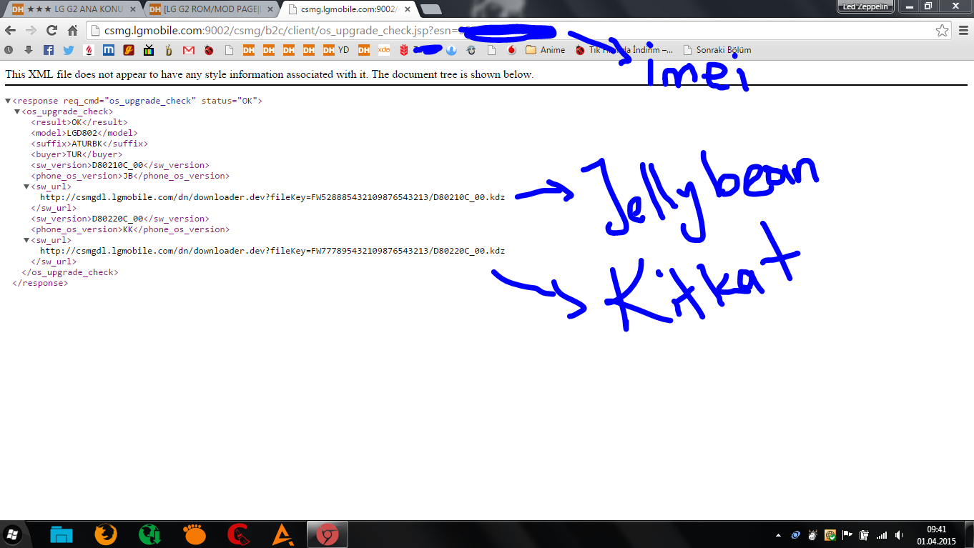Viewport: 974px width, 548px height.
Task: Select the csmg.lgmobile.com tab
Action: [x=349, y=9]
